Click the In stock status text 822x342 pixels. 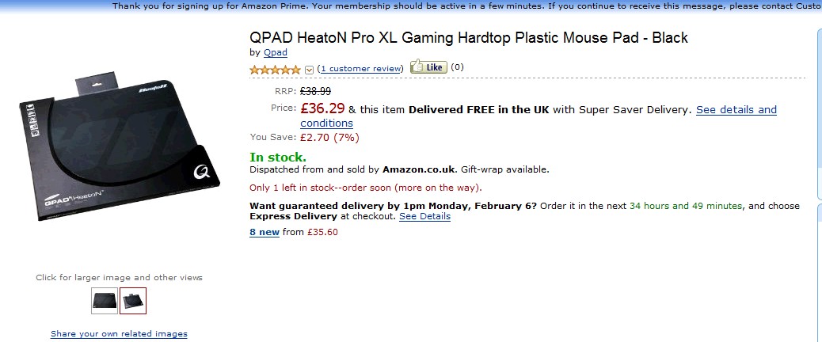278,157
